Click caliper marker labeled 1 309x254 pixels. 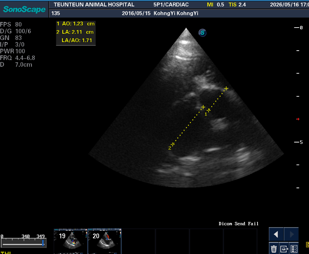click(209, 110)
